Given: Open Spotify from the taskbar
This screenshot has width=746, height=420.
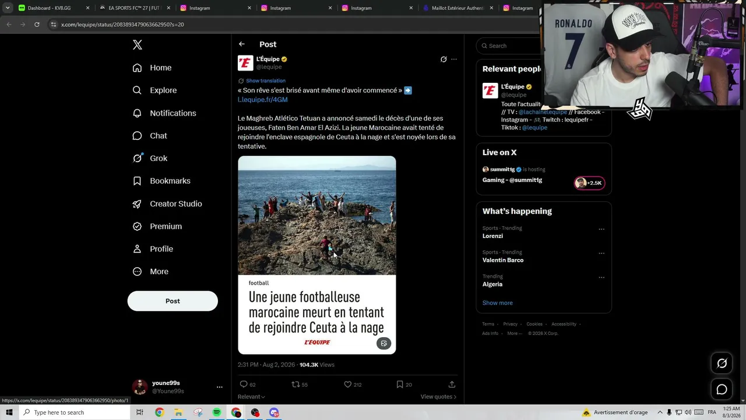Looking at the screenshot, I should pyautogui.click(x=217, y=412).
